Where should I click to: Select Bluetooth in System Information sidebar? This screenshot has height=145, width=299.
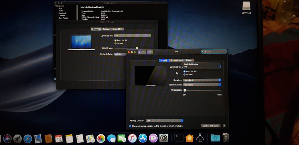tap(62, 13)
